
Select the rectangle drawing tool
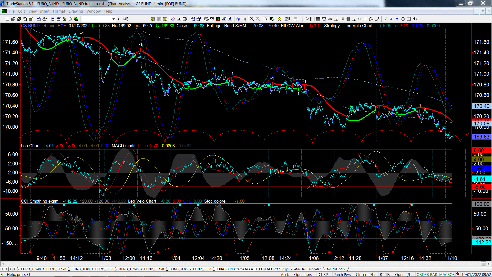pos(409,19)
